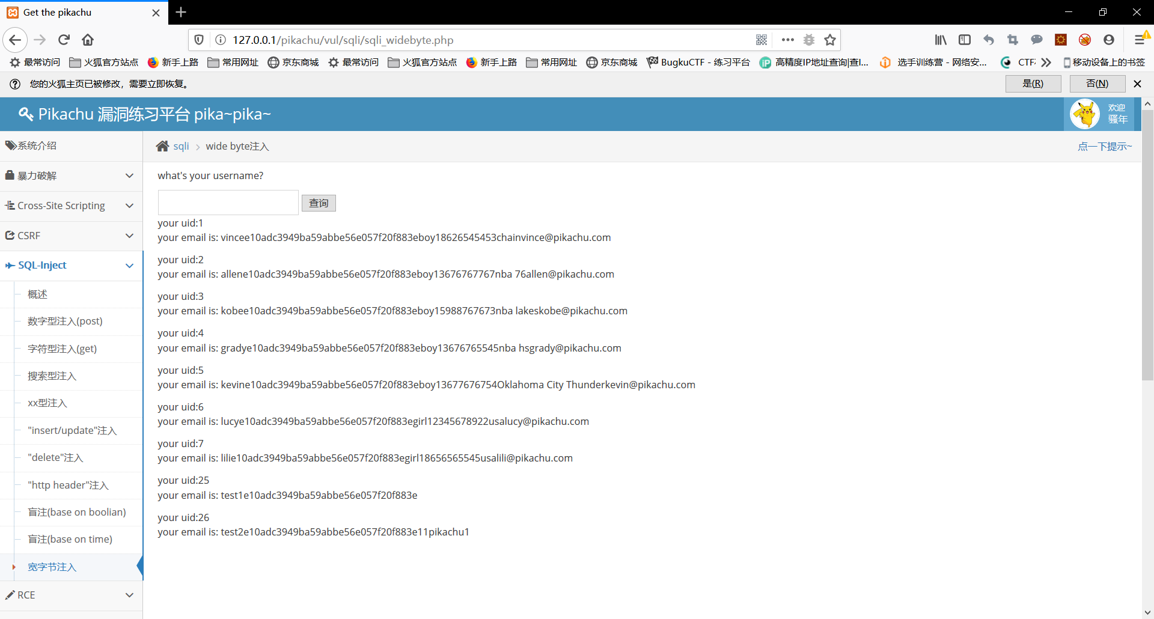Open the 系统介绍 sidebar item
This screenshot has width=1154, height=619.
coord(71,145)
